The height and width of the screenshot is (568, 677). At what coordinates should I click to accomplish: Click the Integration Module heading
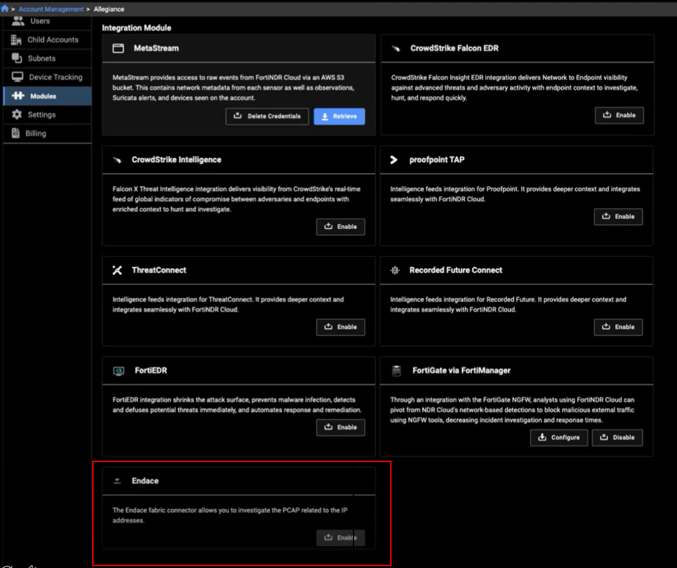tap(137, 28)
